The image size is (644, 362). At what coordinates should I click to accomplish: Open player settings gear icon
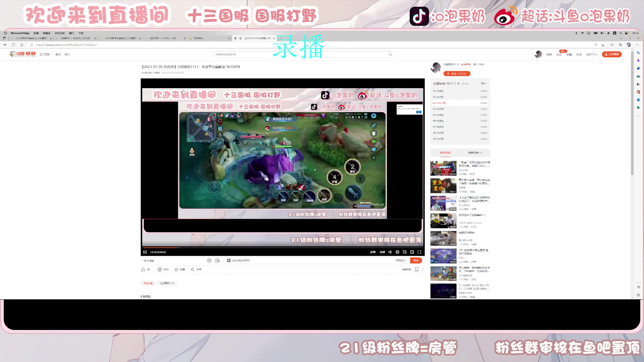point(397,252)
